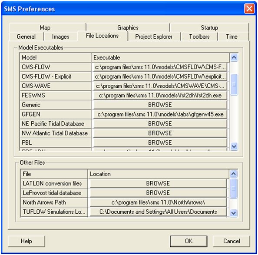Select LATLON conversion files label
Screen dimensions: 258x255
click(54, 183)
